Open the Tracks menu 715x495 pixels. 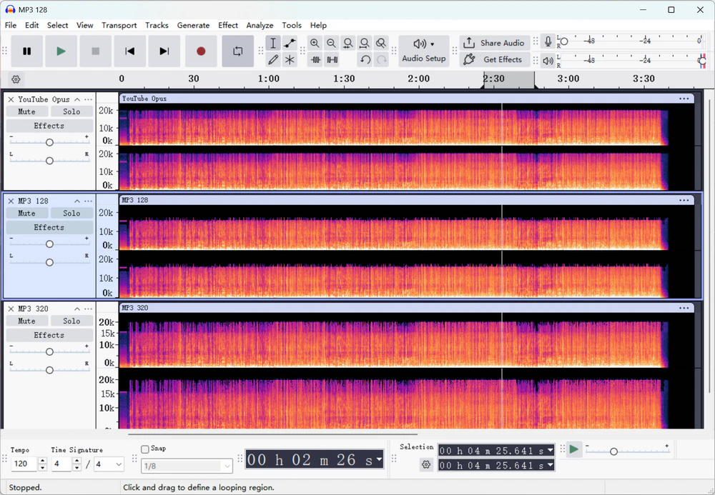(x=157, y=25)
